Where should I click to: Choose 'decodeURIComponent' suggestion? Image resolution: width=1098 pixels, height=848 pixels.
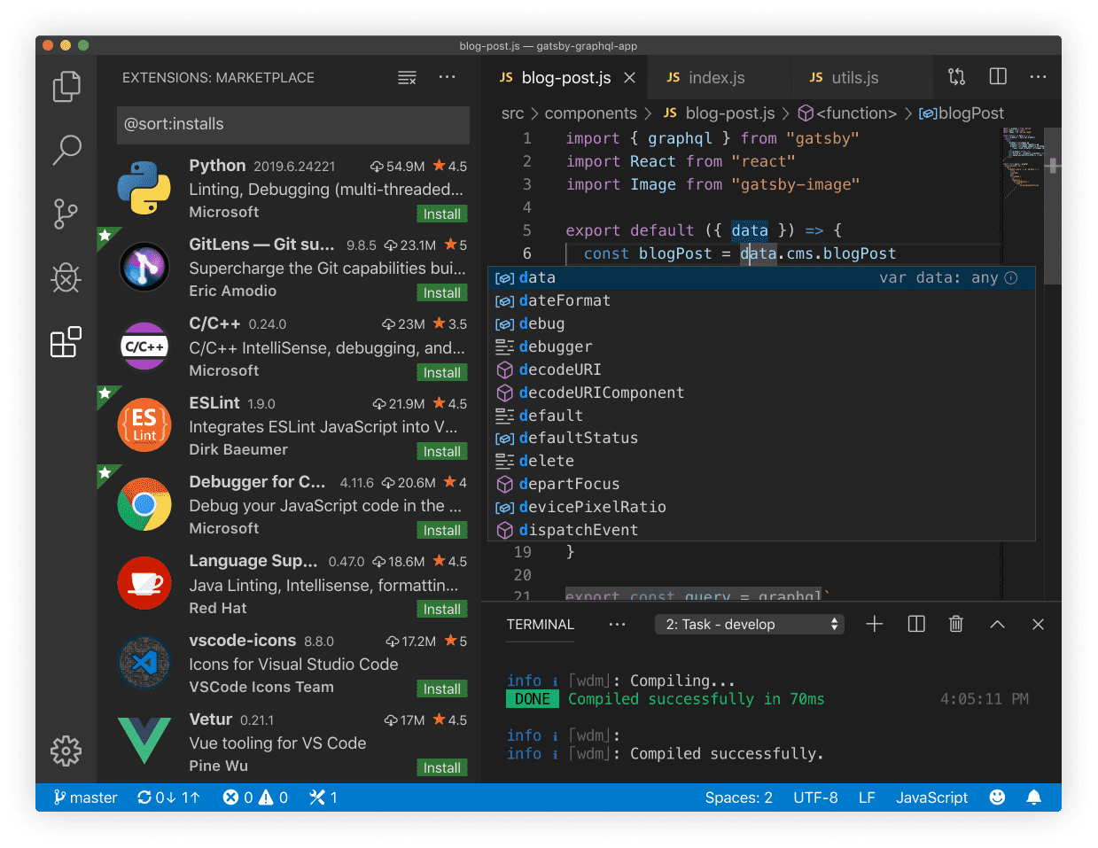761,393
